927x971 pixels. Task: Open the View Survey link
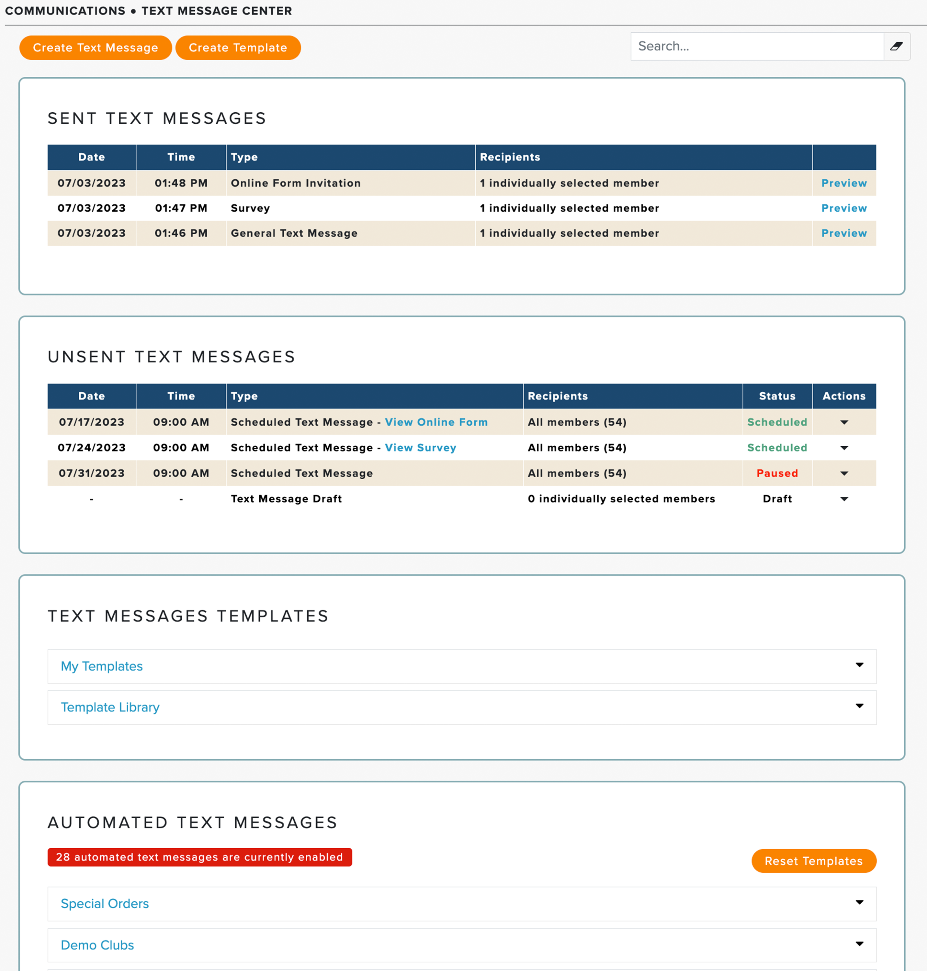point(420,448)
